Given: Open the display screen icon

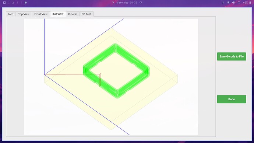Looking at the screenshot, I should coord(239,3).
